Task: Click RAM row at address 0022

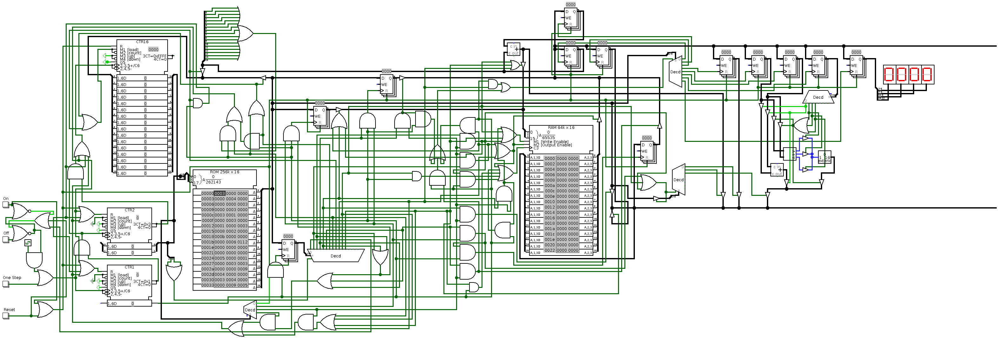Action: click(561, 250)
